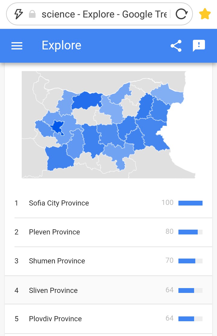Tap the lightning bolt AMP icon
The width and height of the screenshot is (217, 336).
click(19, 14)
